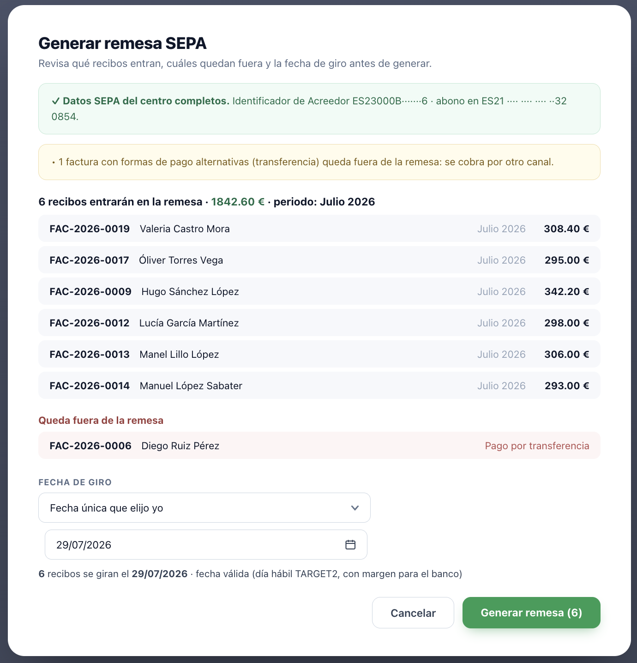Select receipt row FAC-2026-0019 Valeria Castro Mora
Image resolution: width=637 pixels, height=663 pixels.
319,229
